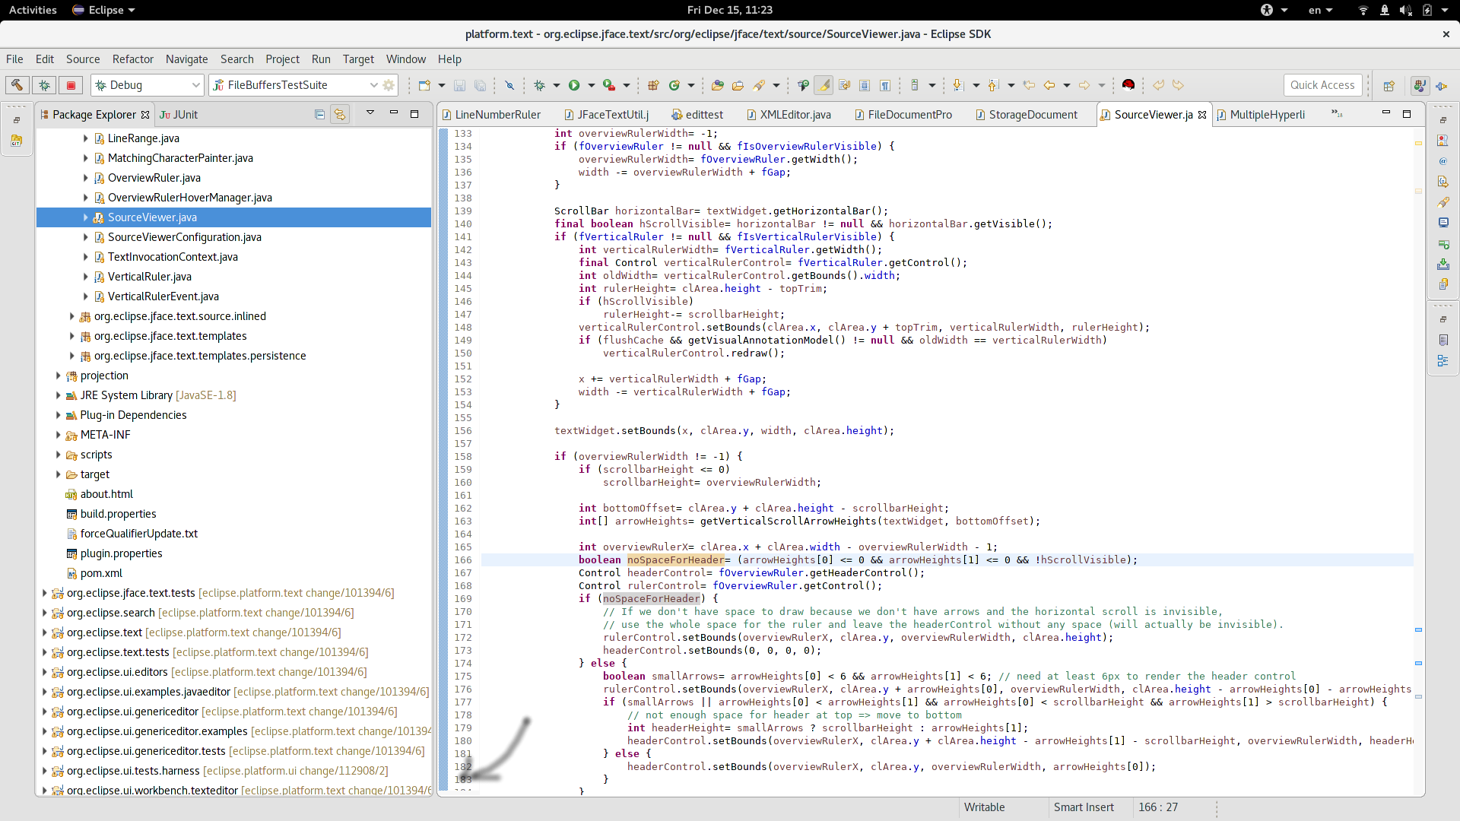Click the GIT icon in left trim

[17, 141]
